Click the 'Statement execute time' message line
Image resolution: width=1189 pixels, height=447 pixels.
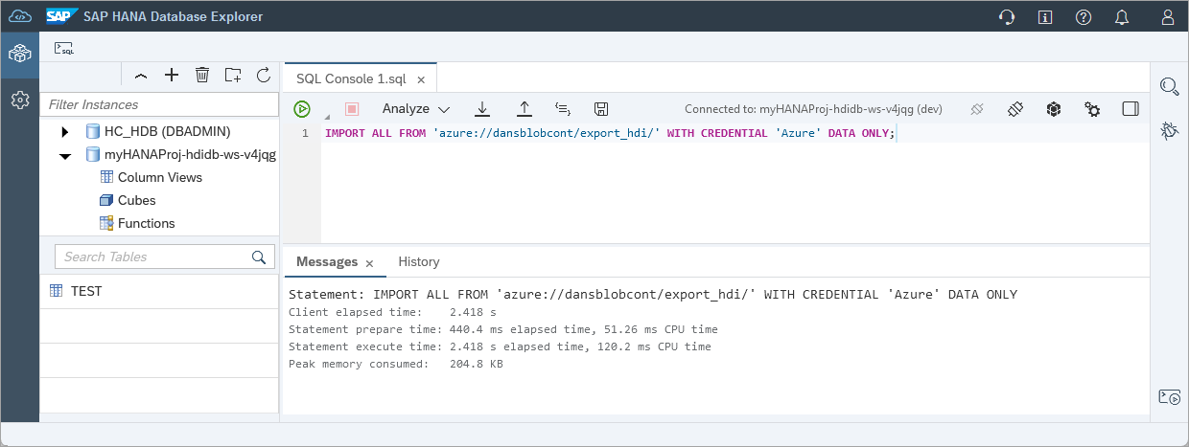[x=500, y=346]
